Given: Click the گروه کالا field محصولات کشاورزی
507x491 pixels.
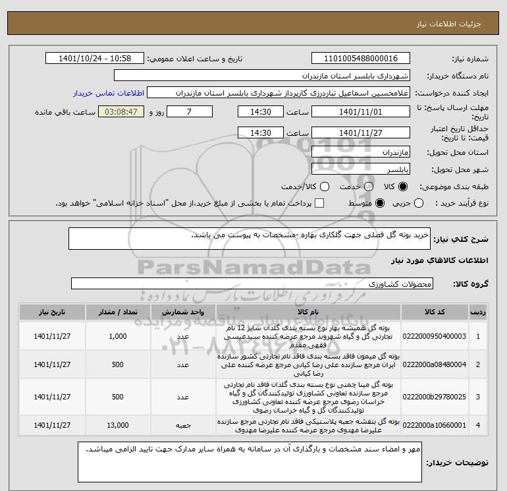Looking at the screenshot, I should pos(252,284).
